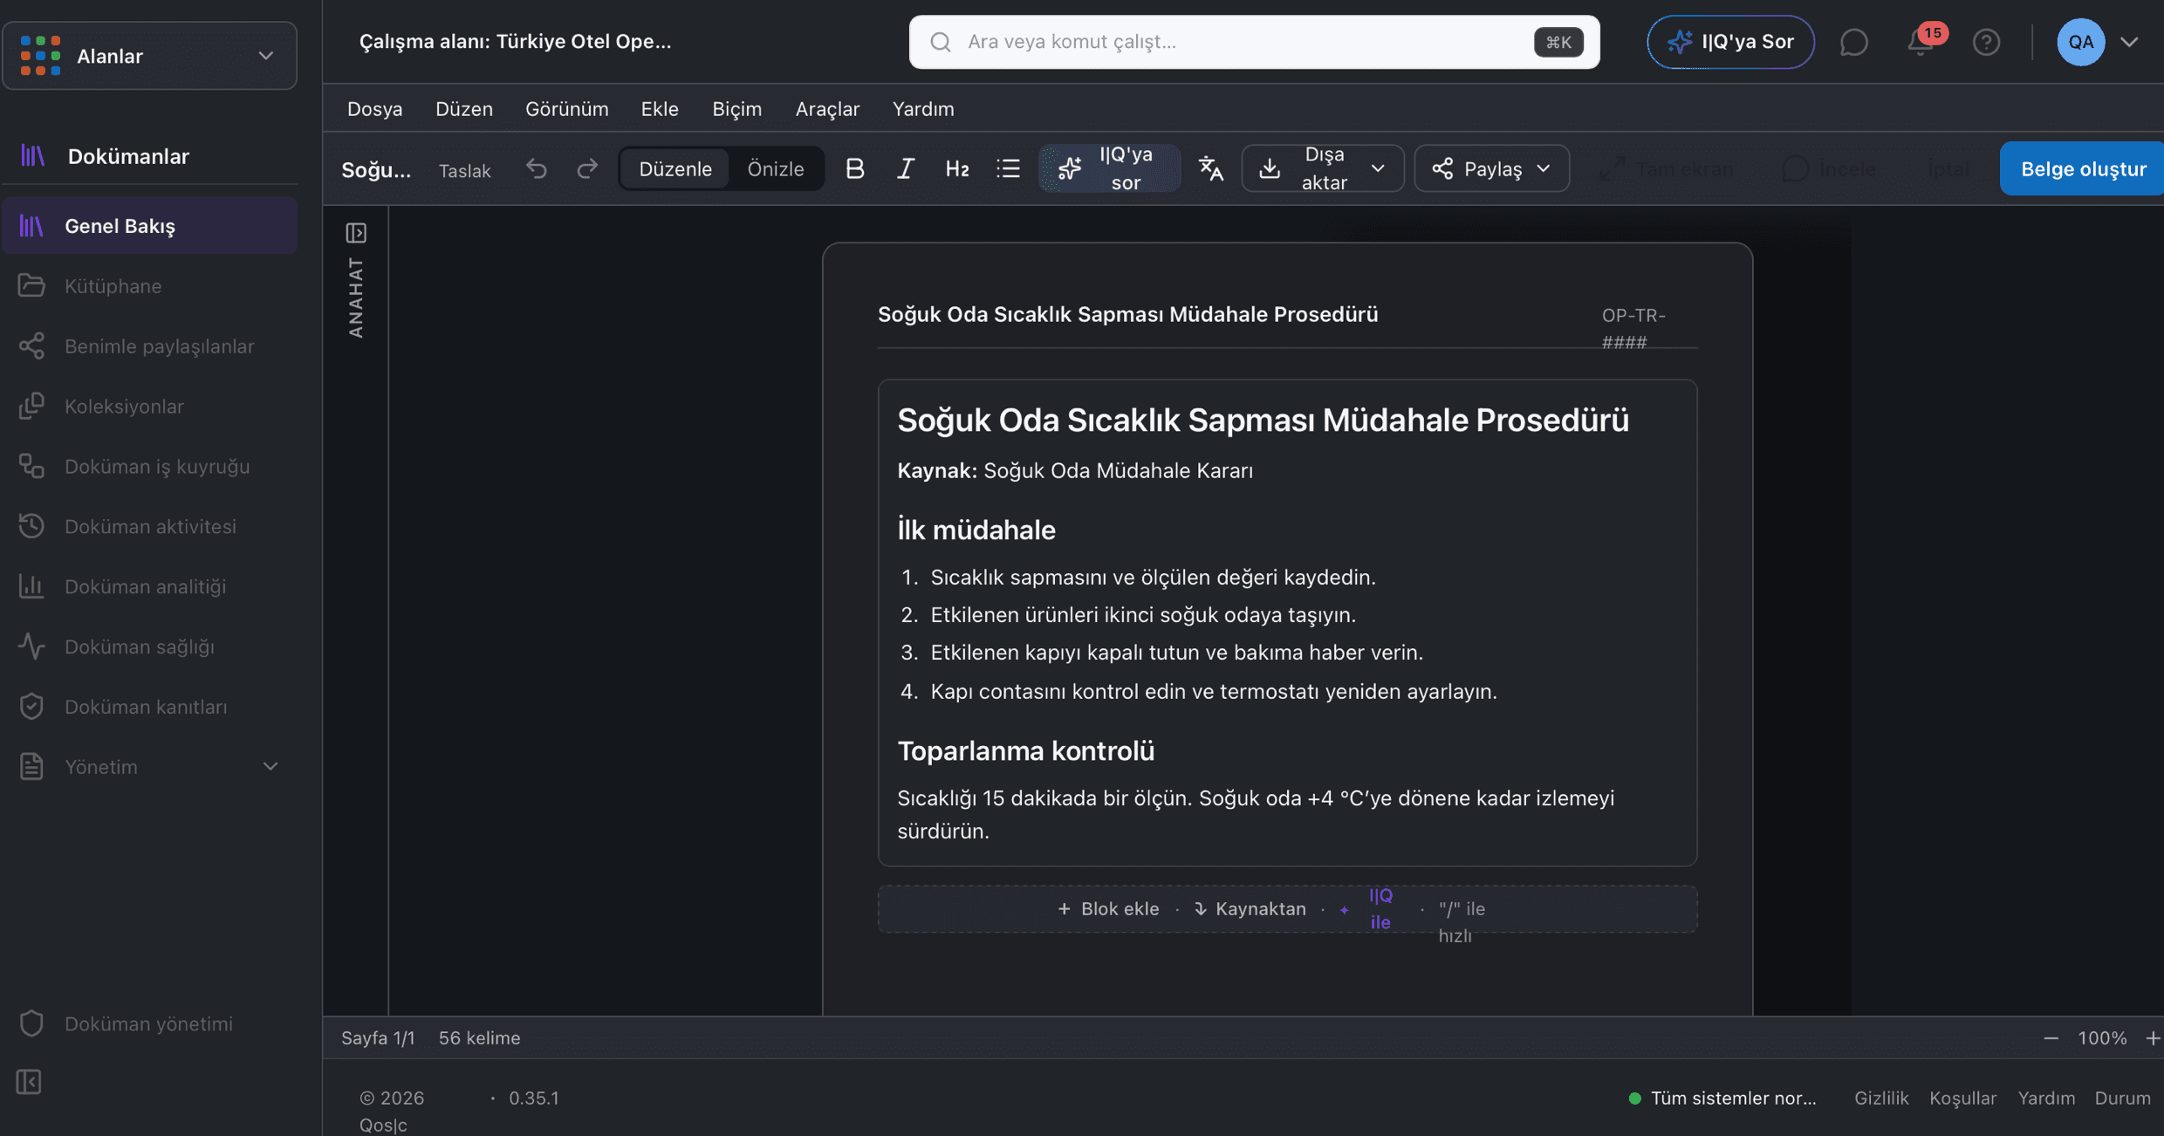Click the 100% zoom level value
Image resolution: width=2164 pixels, height=1136 pixels.
coord(2102,1037)
